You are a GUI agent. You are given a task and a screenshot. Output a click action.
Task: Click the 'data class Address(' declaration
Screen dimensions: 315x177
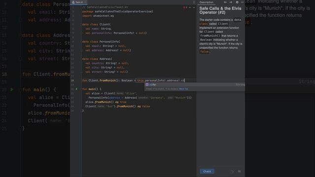pyautogui.click(x=97, y=59)
